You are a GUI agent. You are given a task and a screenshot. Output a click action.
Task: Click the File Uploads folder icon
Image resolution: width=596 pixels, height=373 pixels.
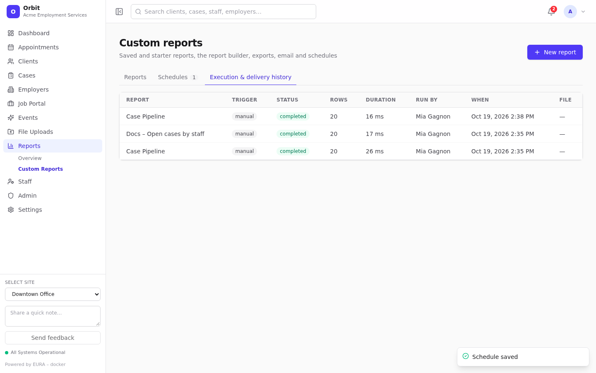click(11, 132)
